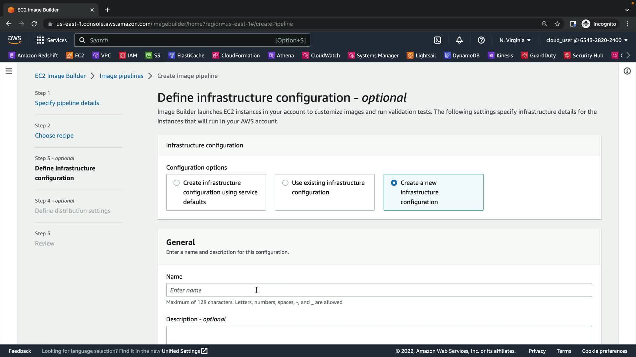Open the CloudWatch shortcut in favorites bar
636x357 pixels.
coord(321,56)
